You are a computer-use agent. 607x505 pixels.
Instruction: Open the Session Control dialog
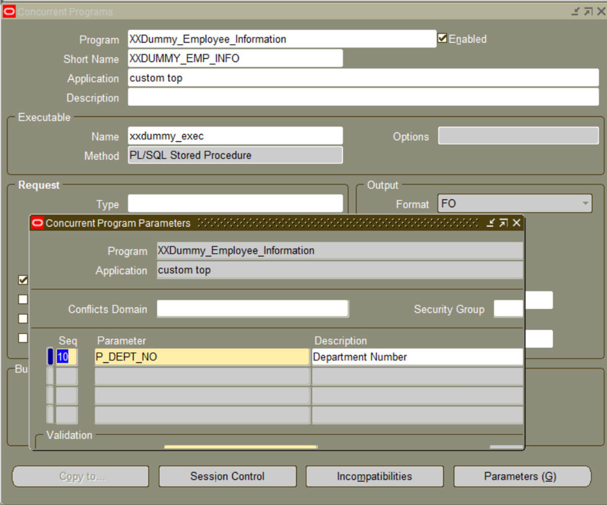pyautogui.click(x=227, y=476)
